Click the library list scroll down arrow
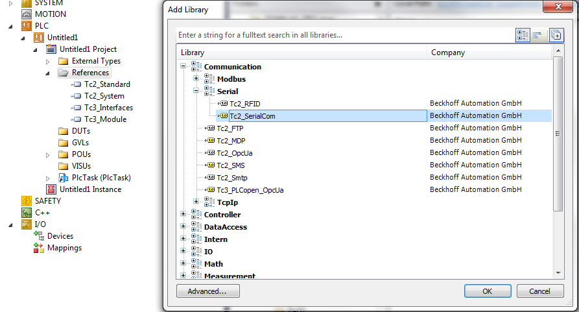 tap(558, 273)
